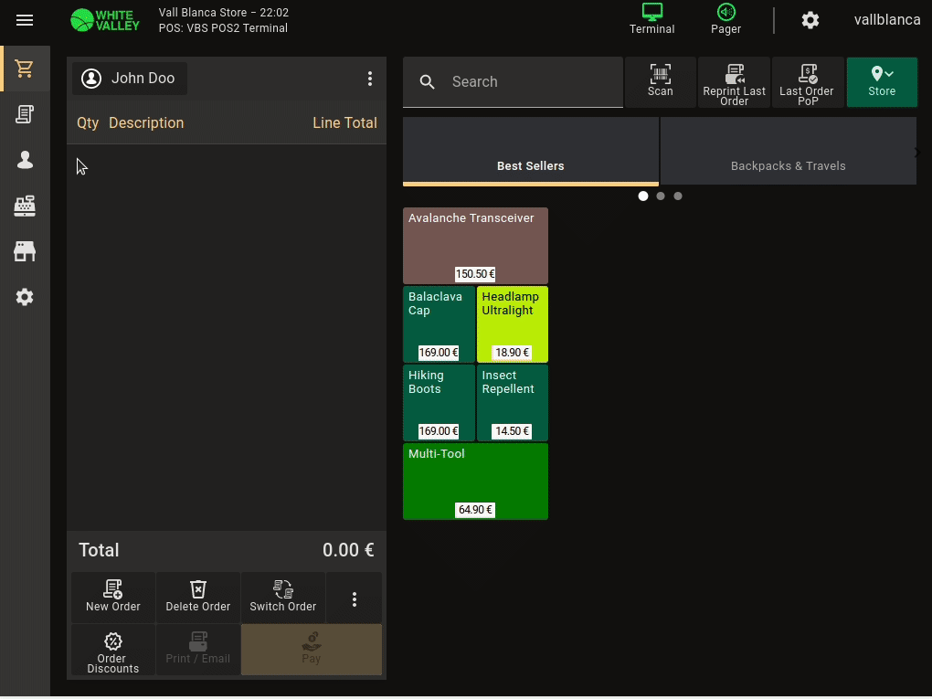The image size is (932, 699).
Task: Open the orders receipt sidebar icon
Action: [x=25, y=114]
